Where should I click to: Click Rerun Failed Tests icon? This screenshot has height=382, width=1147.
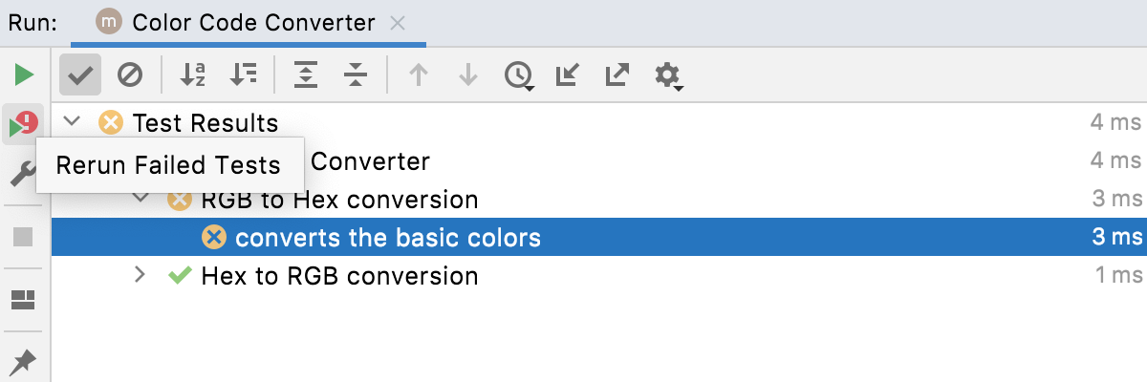[x=24, y=124]
